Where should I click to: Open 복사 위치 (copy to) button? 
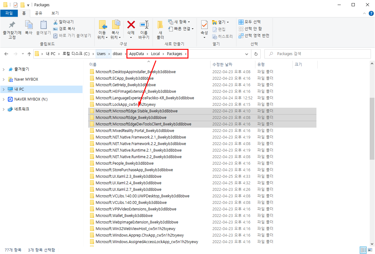pos(116,30)
